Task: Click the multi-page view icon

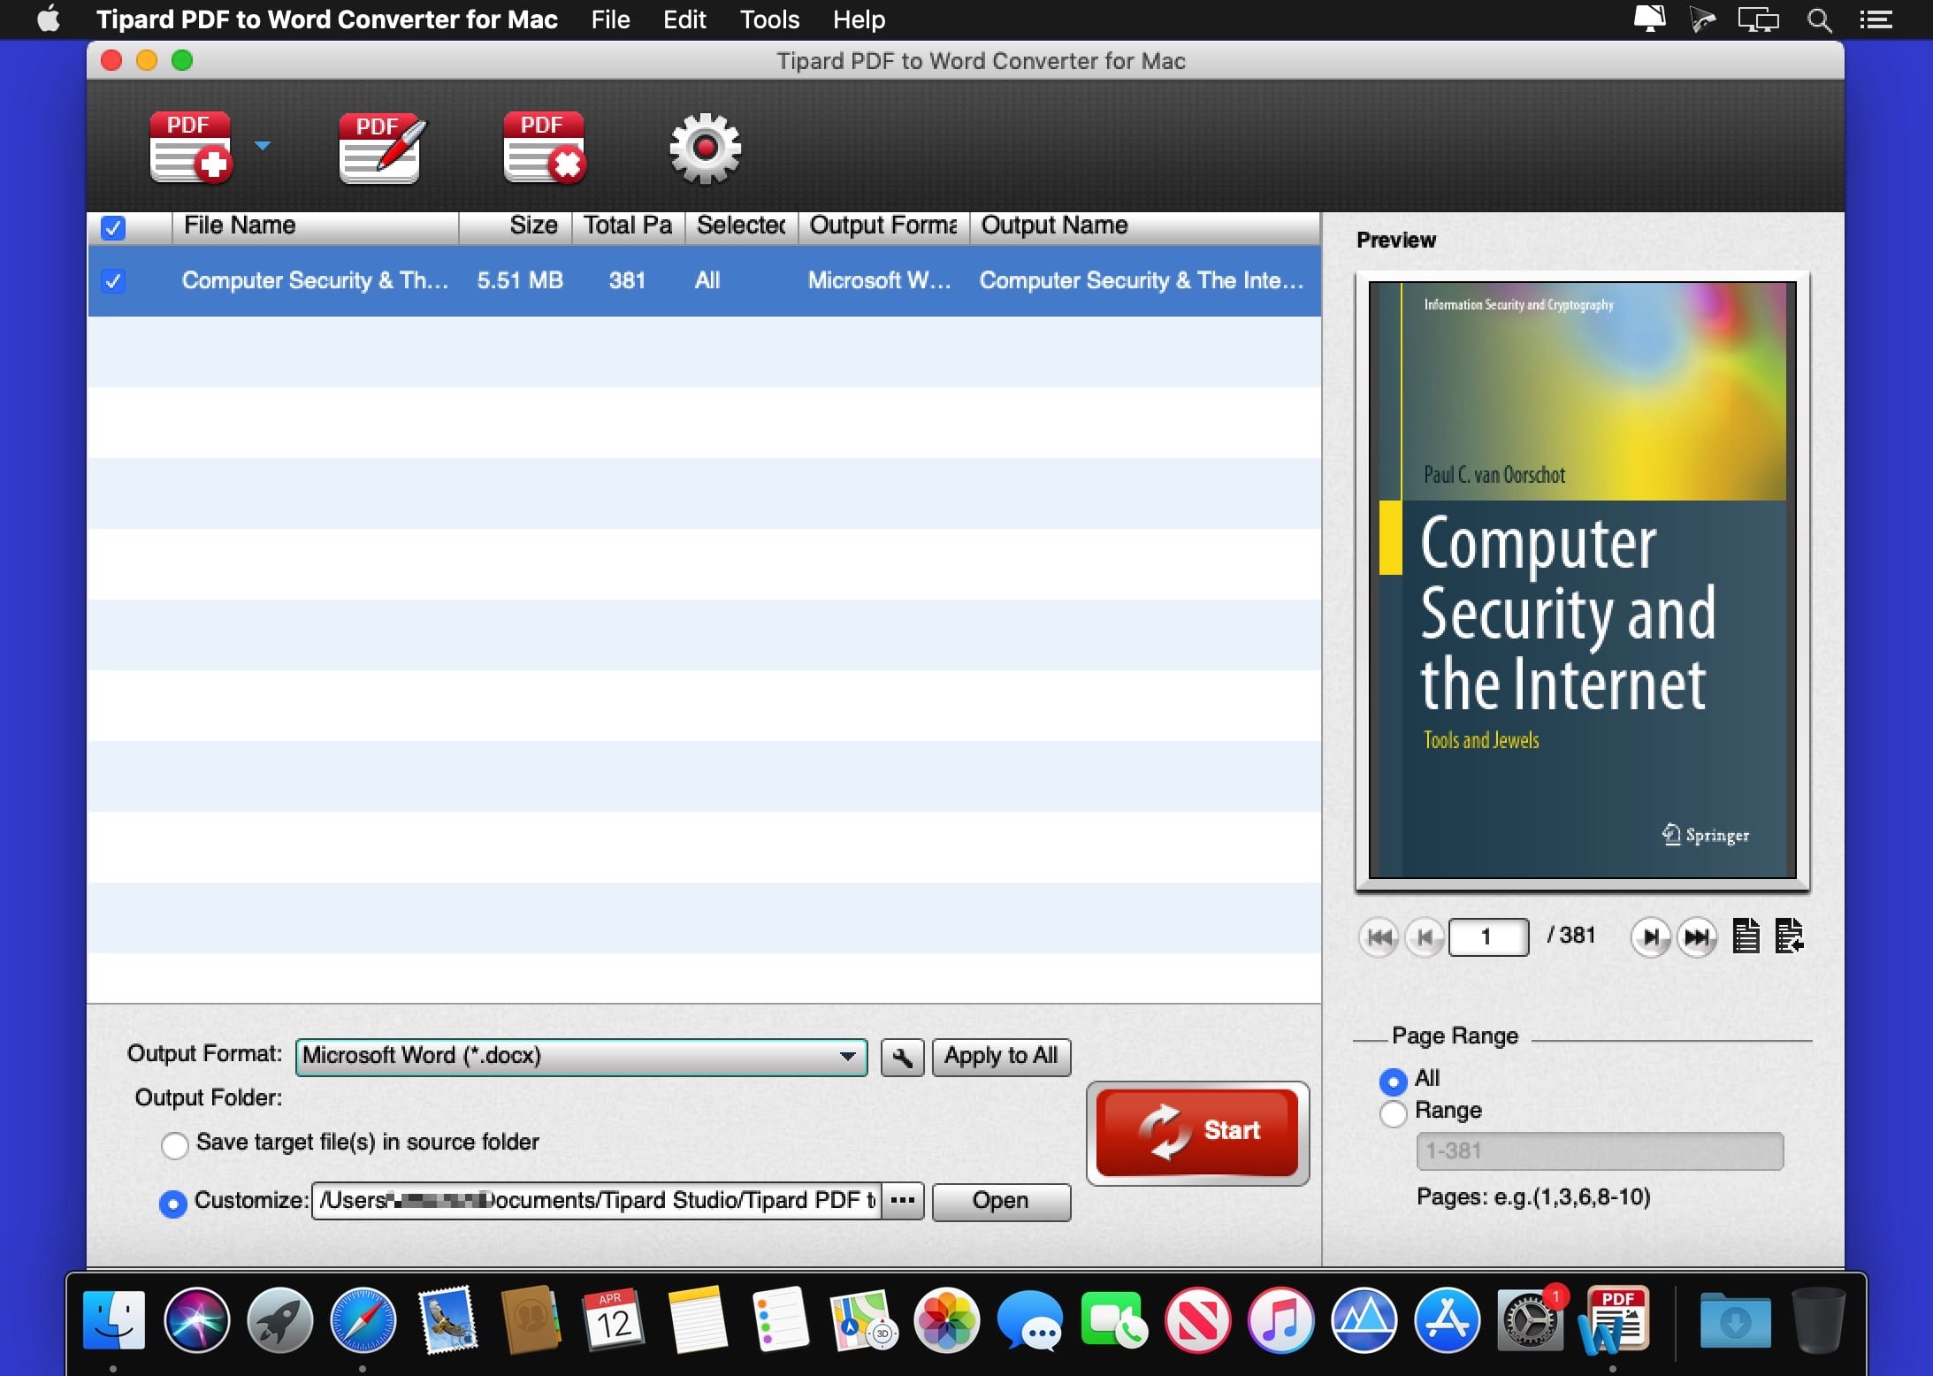Action: 1789,936
